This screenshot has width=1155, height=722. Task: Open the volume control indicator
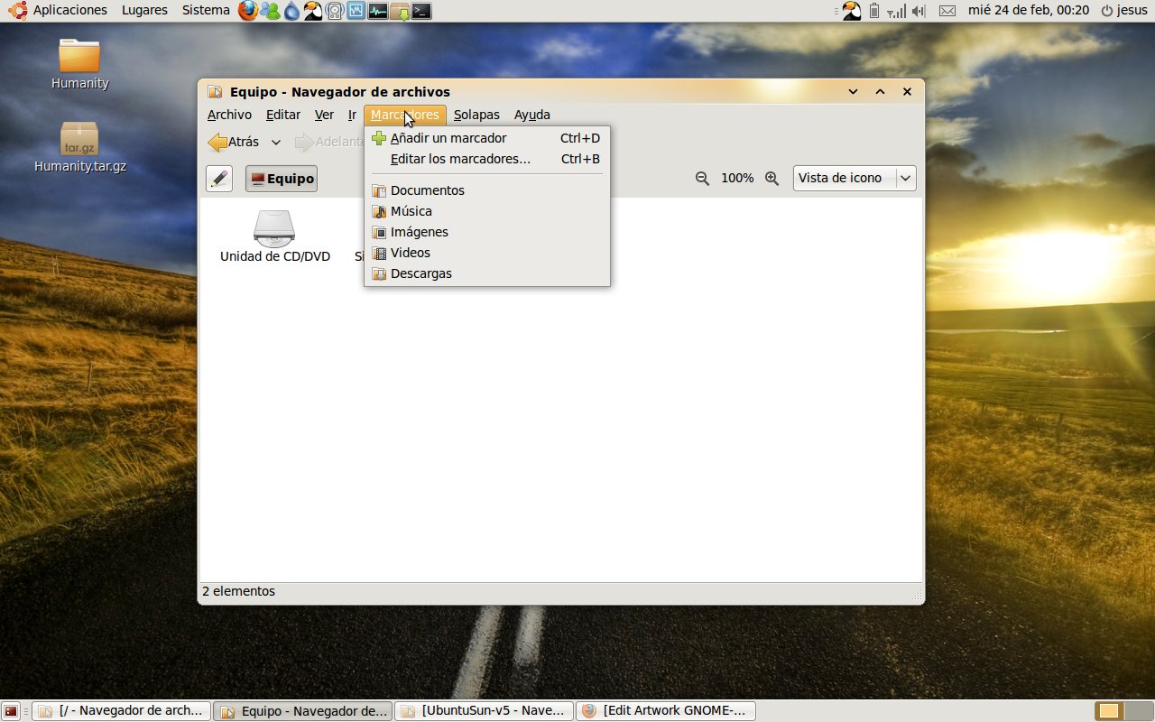(919, 11)
